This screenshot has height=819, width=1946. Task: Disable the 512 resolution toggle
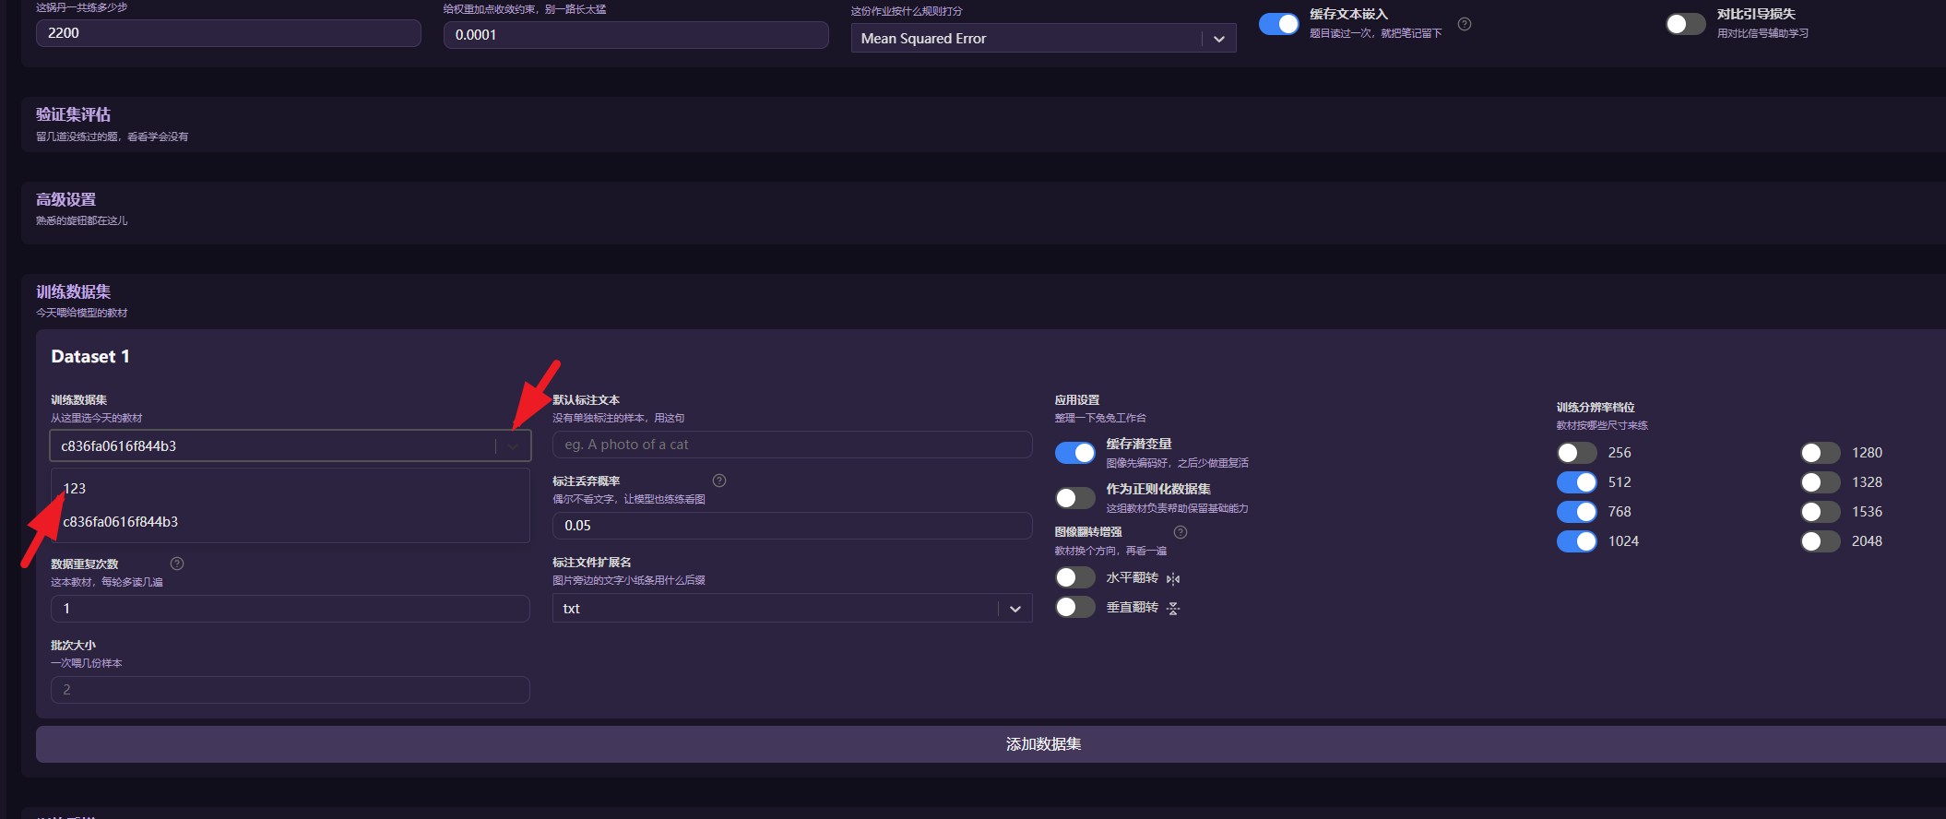(1577, 482)
